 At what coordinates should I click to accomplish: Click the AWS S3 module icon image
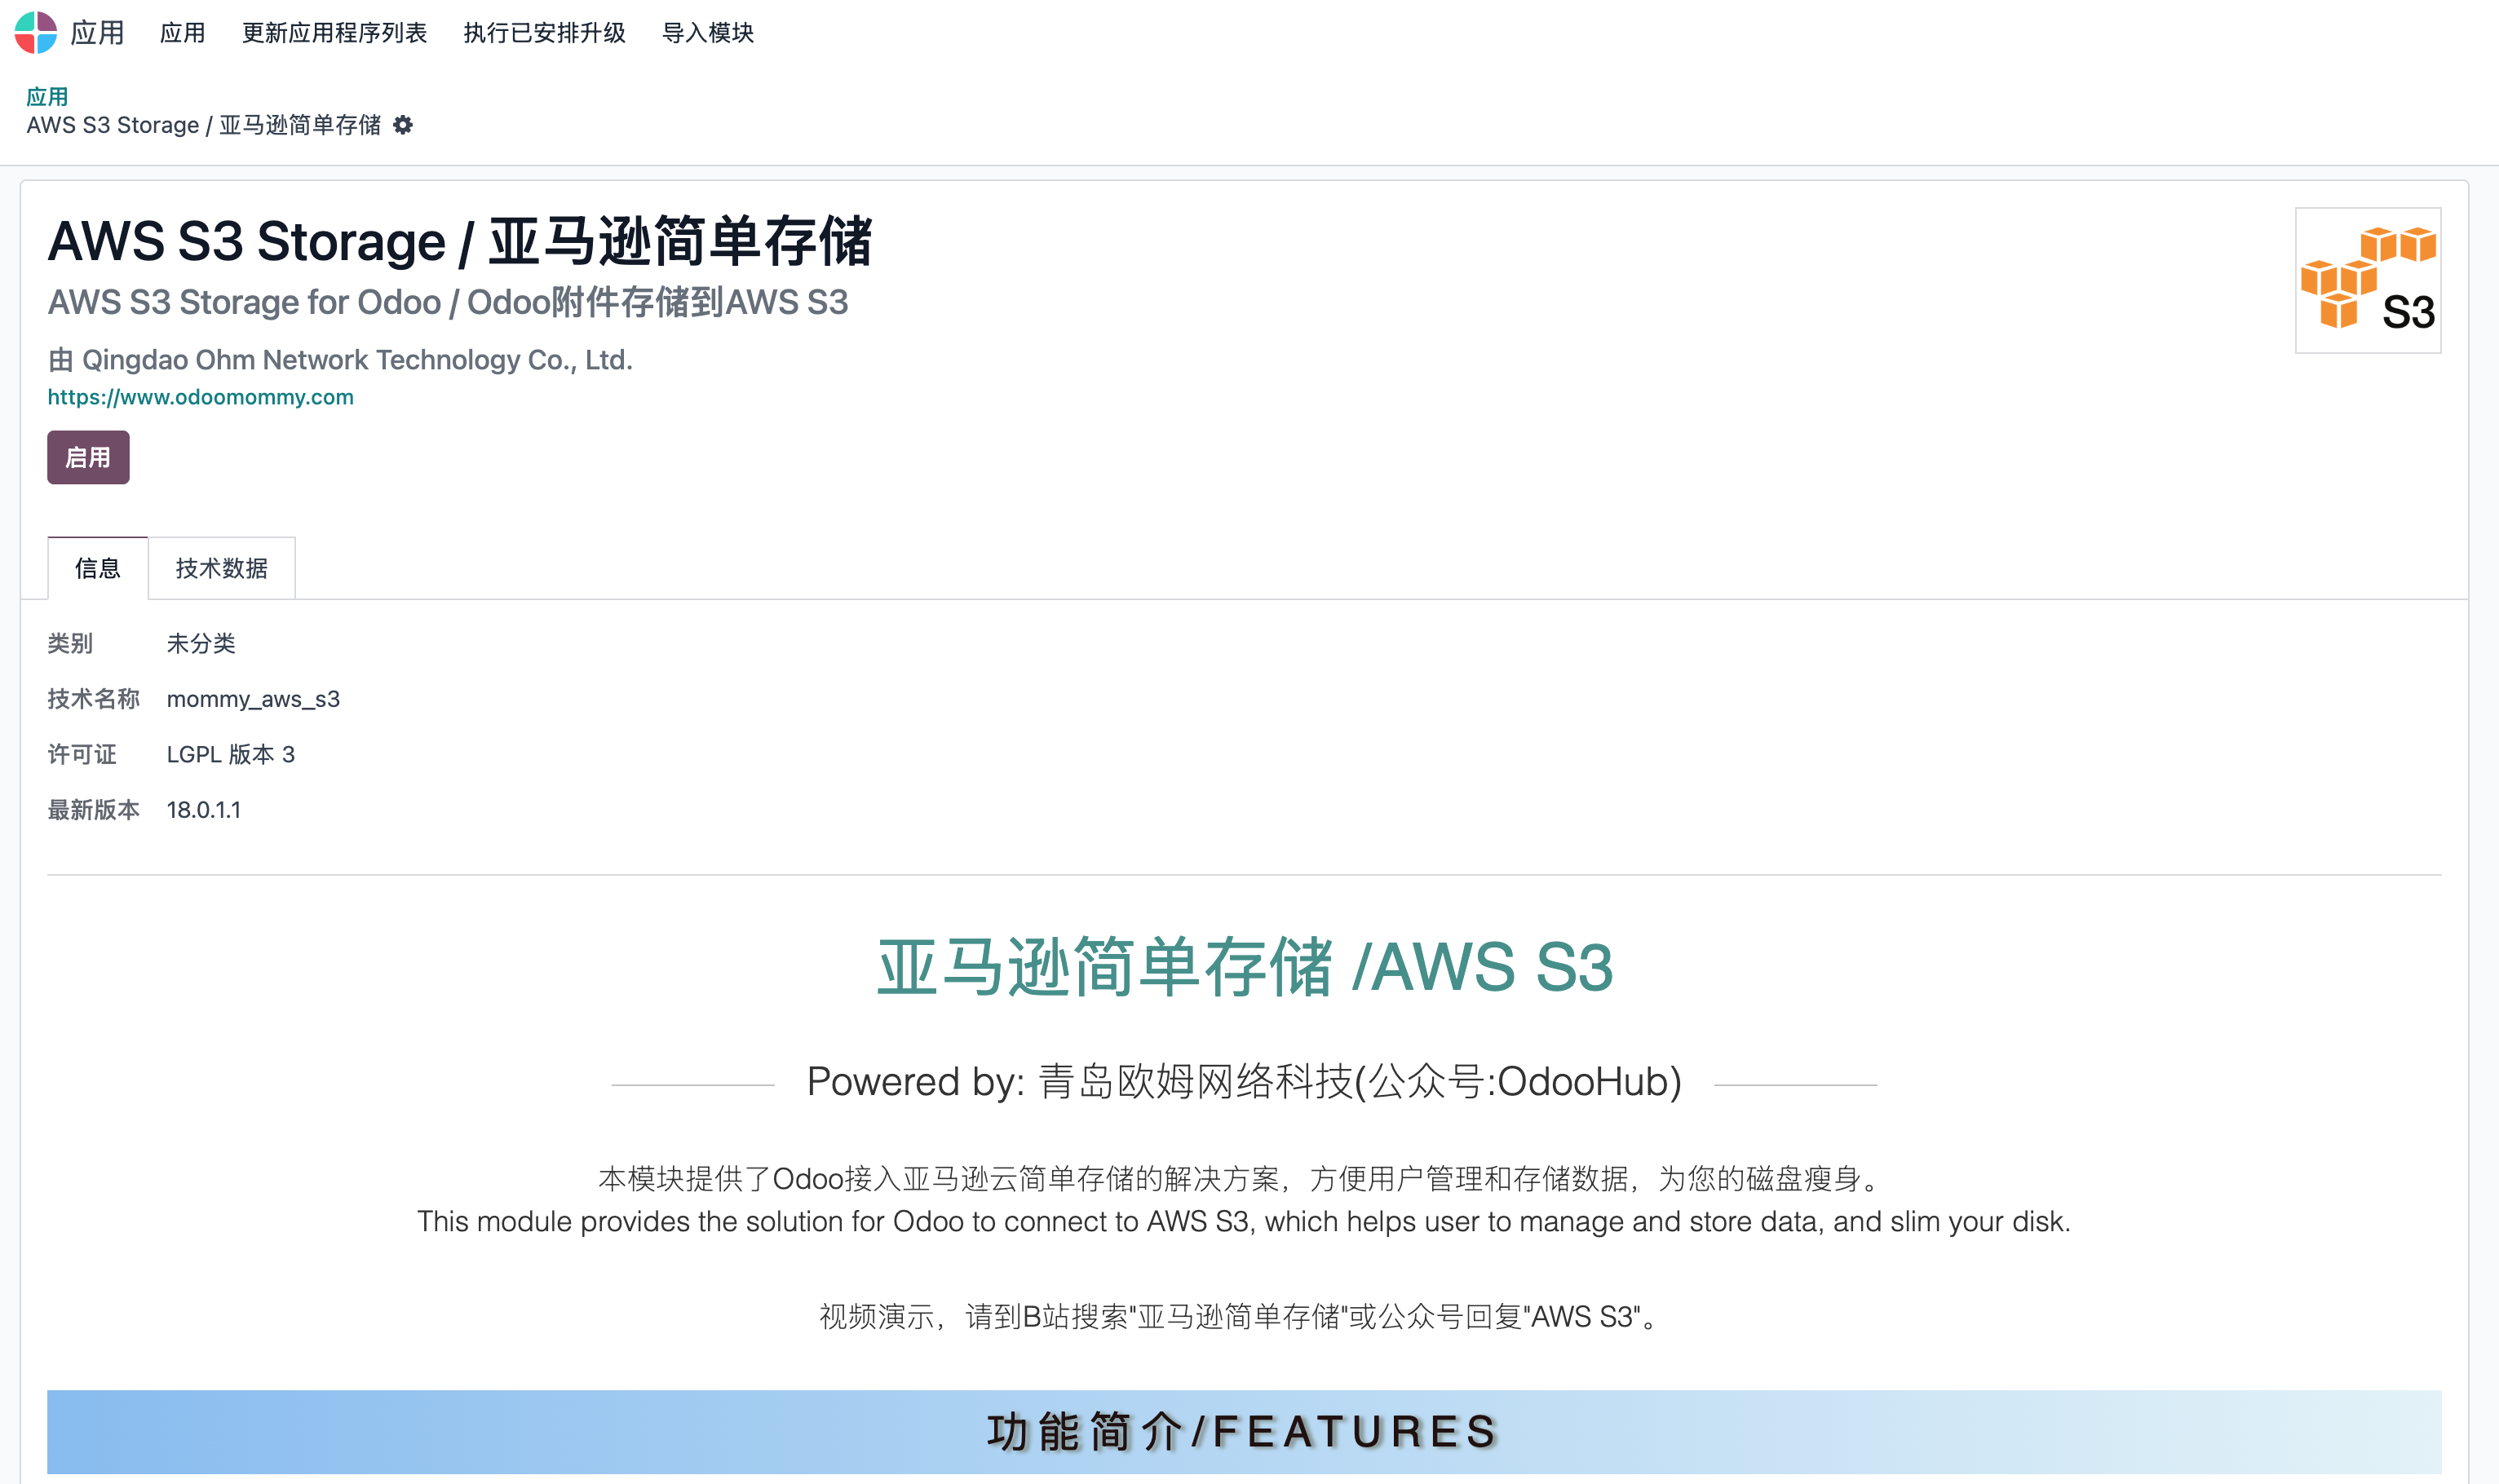tap(2367, 280)
